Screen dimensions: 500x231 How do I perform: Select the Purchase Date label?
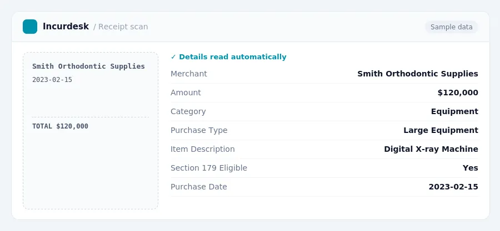click(x=199, y=187)
